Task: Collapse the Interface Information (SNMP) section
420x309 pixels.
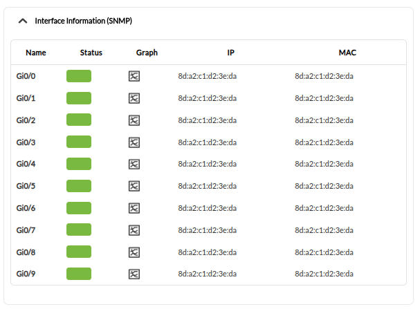Action: tap(23, 21)
